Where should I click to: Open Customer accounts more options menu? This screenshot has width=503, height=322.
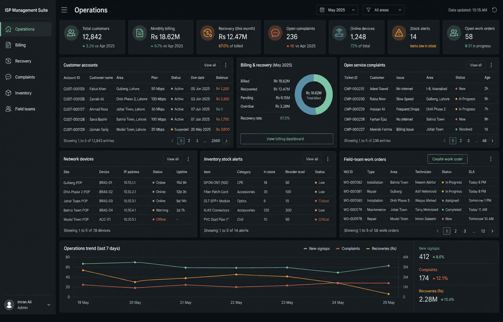[x=226, y=65]
